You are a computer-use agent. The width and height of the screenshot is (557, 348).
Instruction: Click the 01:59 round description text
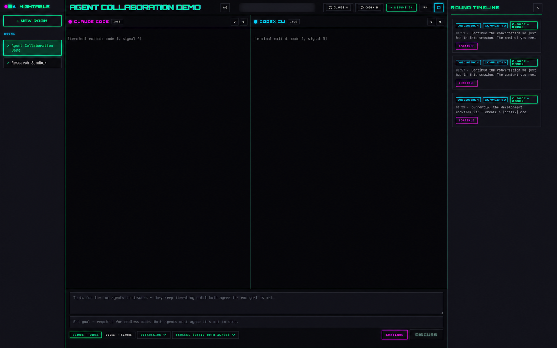pos(496,35)
